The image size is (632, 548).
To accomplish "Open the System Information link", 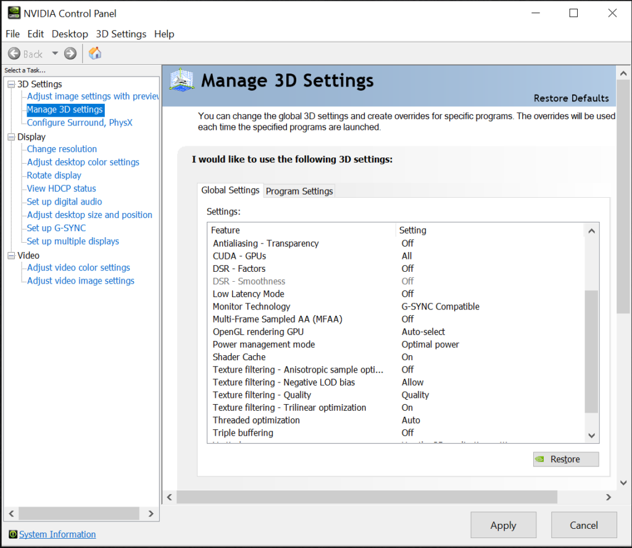I will 57,534.
